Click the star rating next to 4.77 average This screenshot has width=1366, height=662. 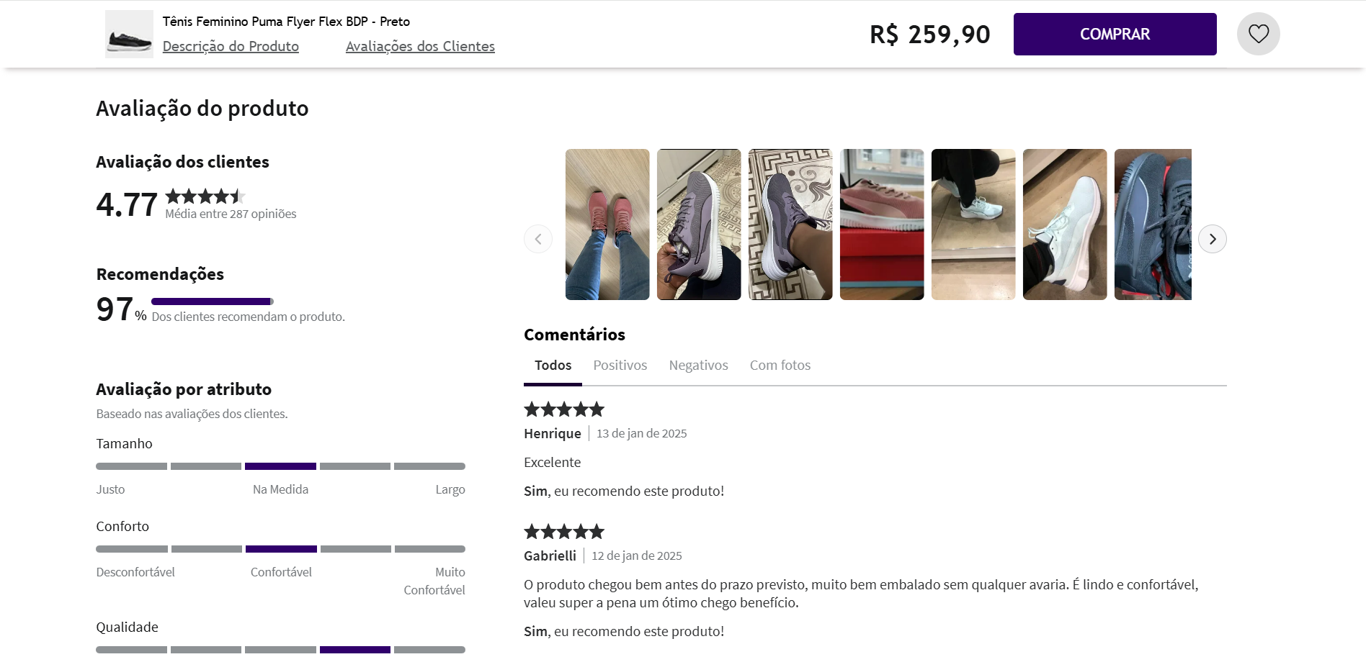click(205, 196)
